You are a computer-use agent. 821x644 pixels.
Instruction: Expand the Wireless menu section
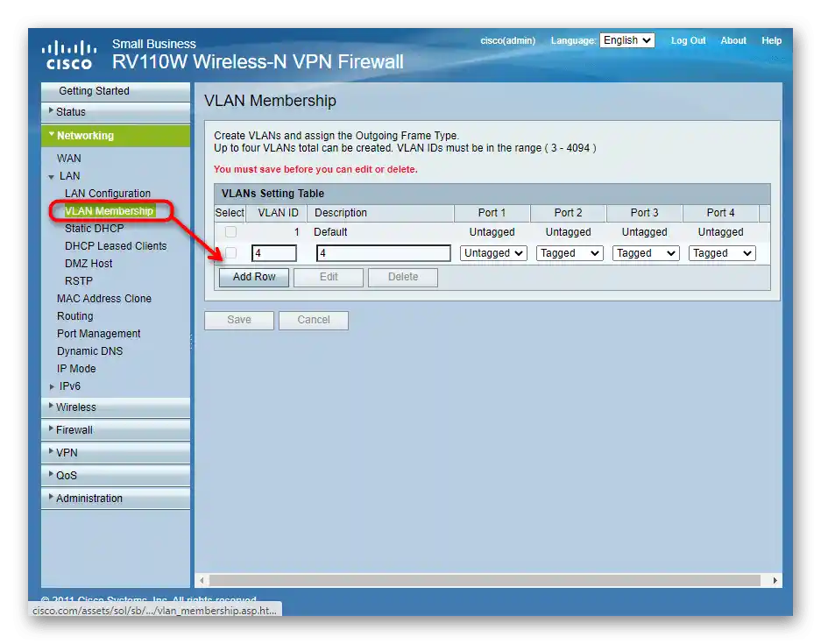pyautogui.click(x=116, y=407)
